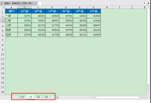Viewport: 151px width, 103px height.
Task: Select column B header
Action: [25, 7]
